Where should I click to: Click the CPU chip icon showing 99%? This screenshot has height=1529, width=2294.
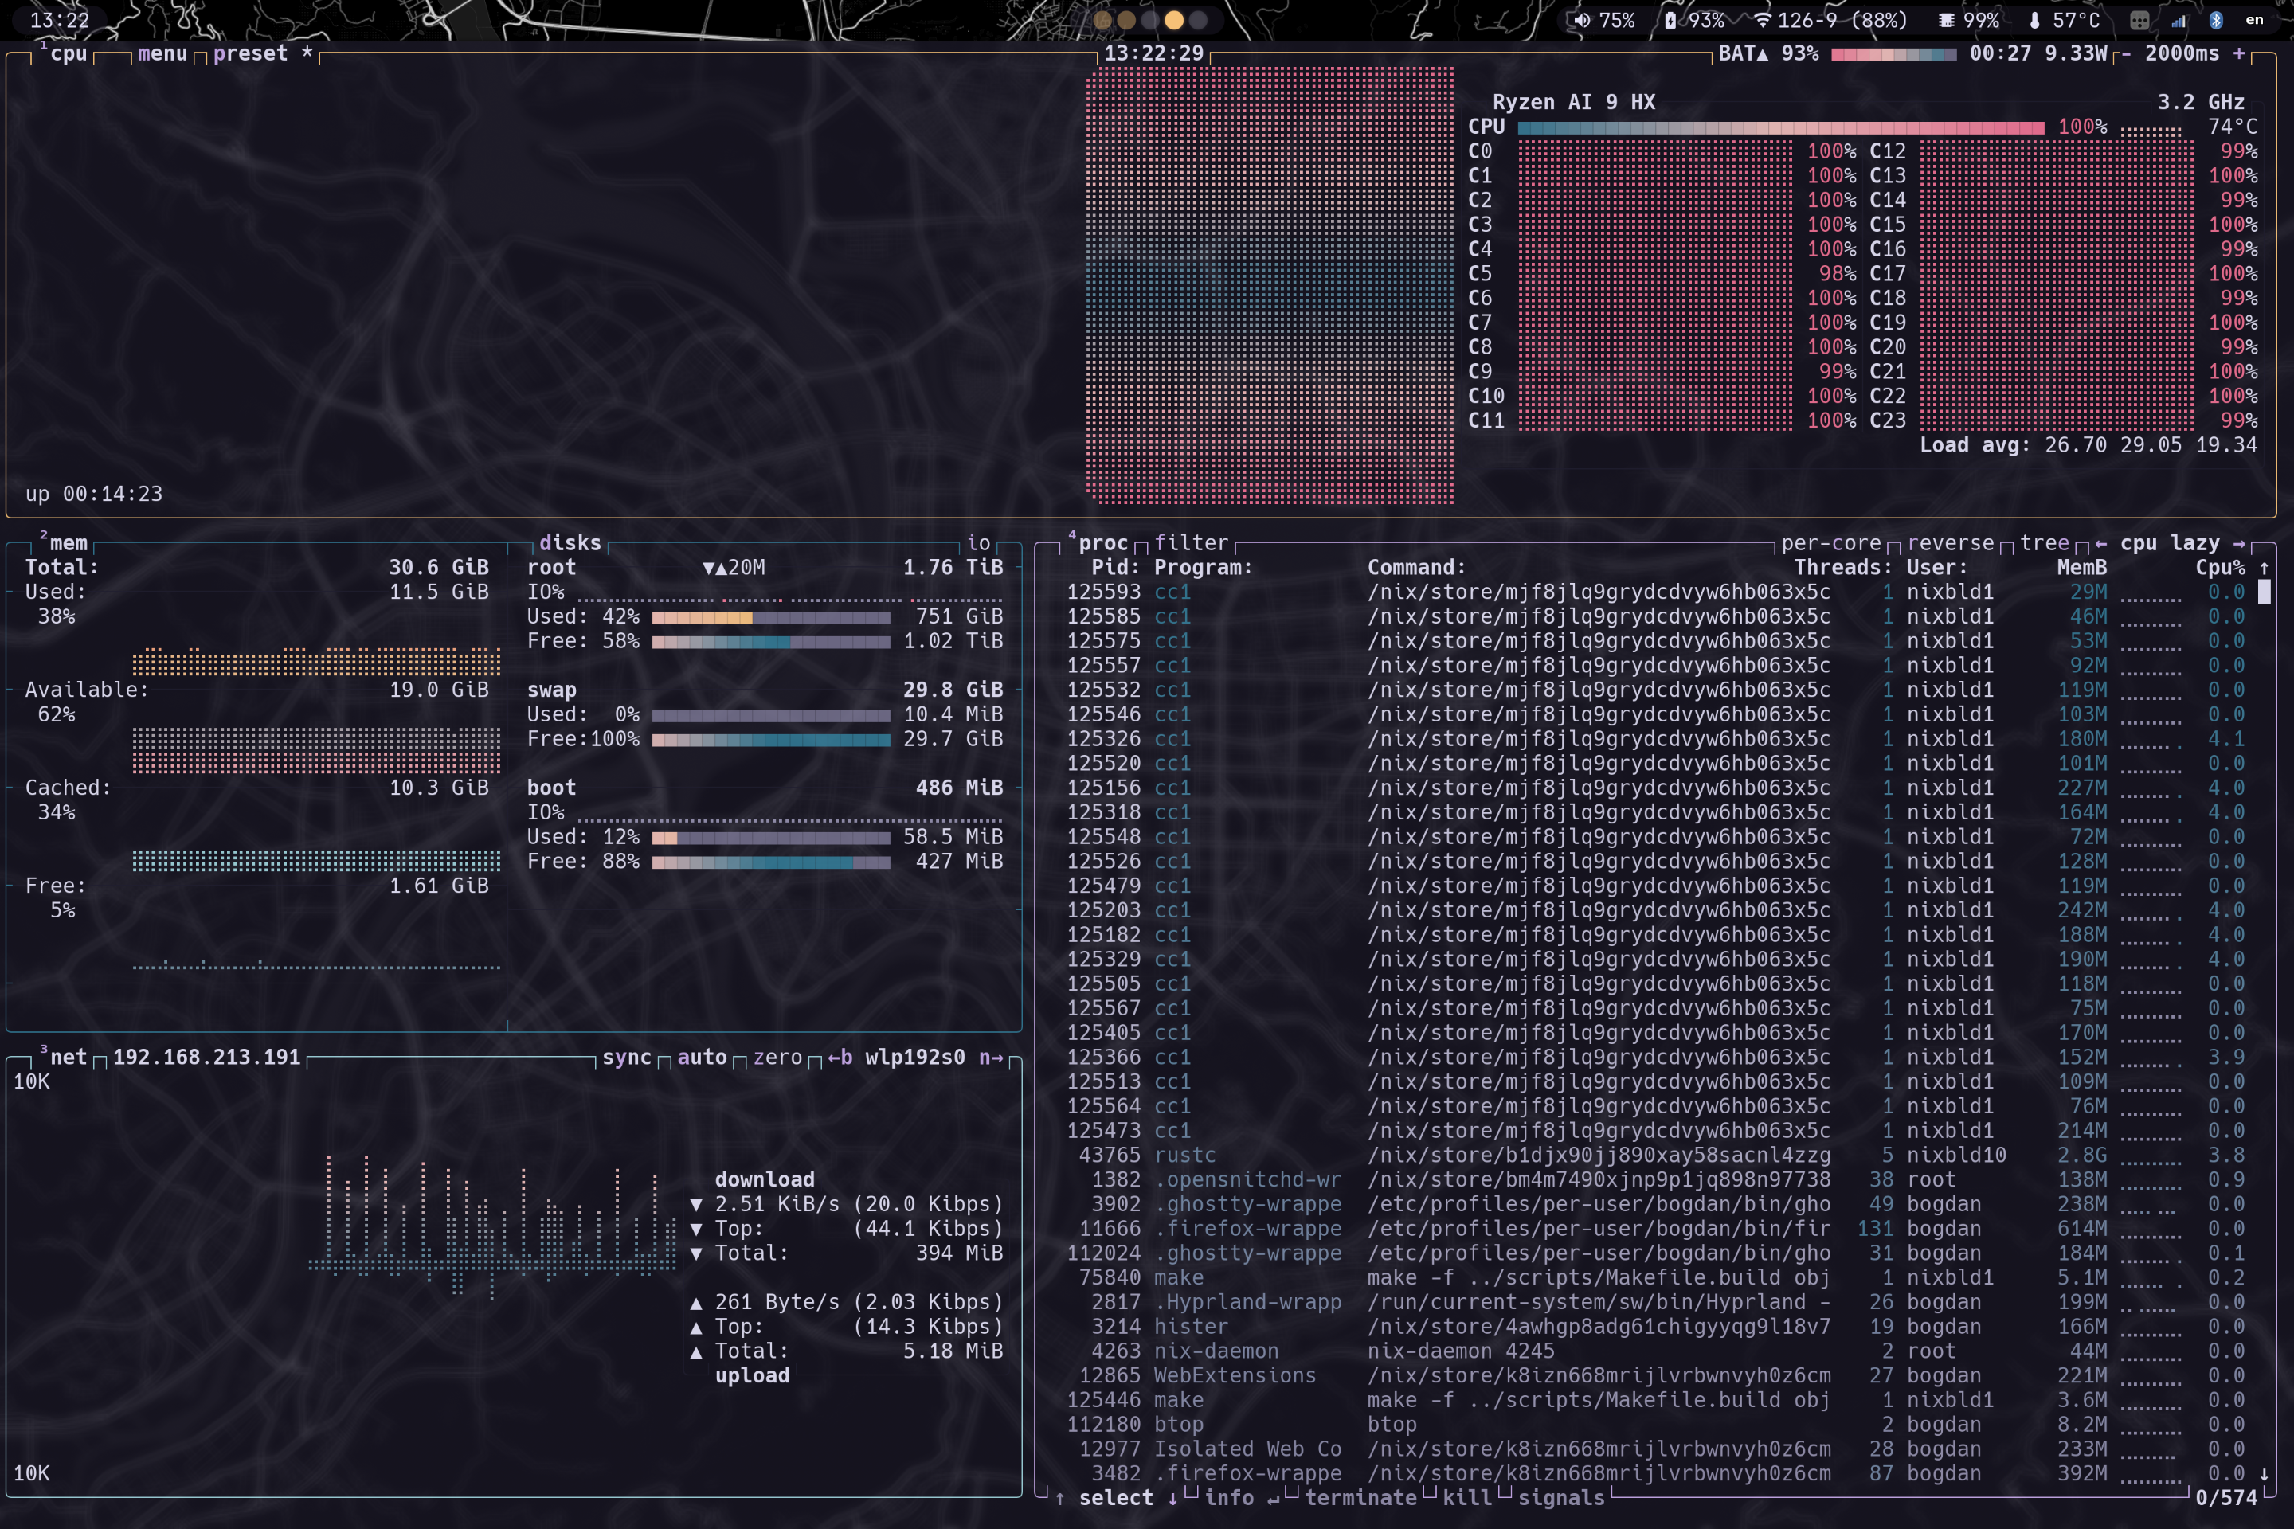tap(1946, 21)
